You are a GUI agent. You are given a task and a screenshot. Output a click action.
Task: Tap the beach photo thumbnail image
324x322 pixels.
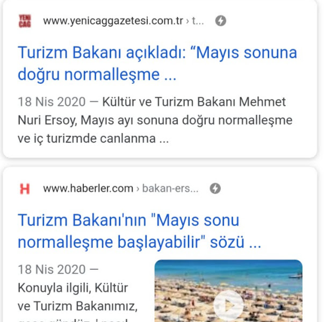pos(228,291)
